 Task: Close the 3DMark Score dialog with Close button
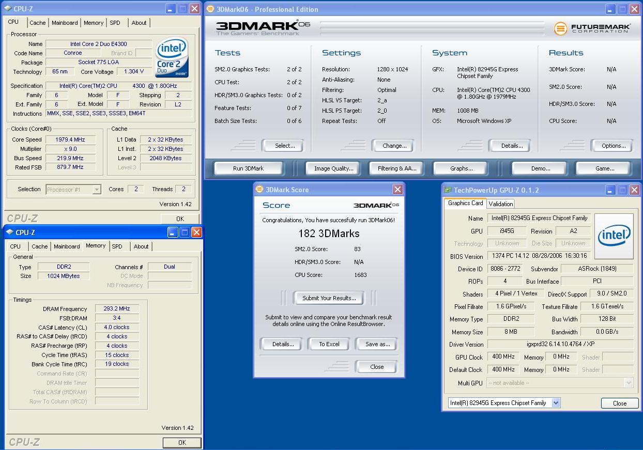(377, 367)
